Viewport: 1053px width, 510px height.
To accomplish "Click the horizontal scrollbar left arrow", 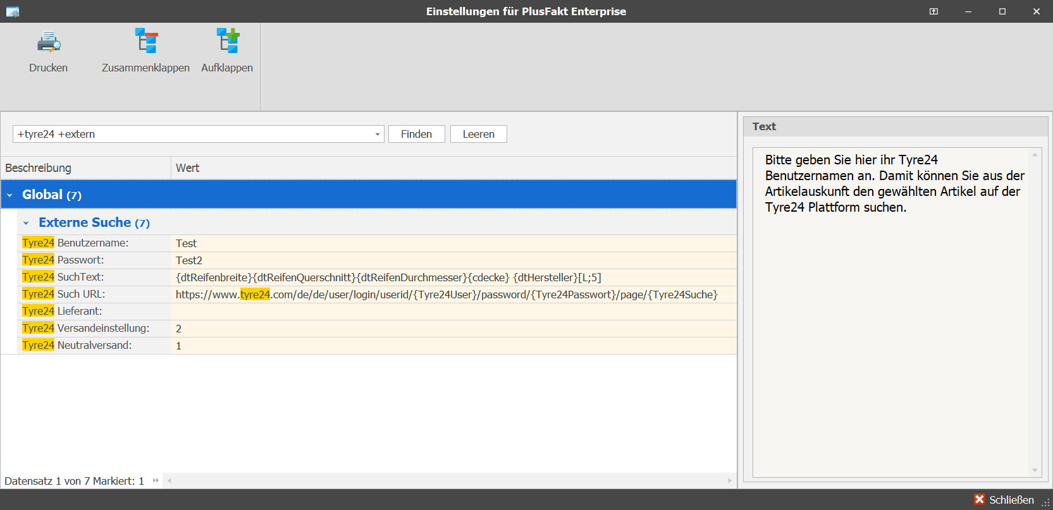I will (x=169, y=480).
